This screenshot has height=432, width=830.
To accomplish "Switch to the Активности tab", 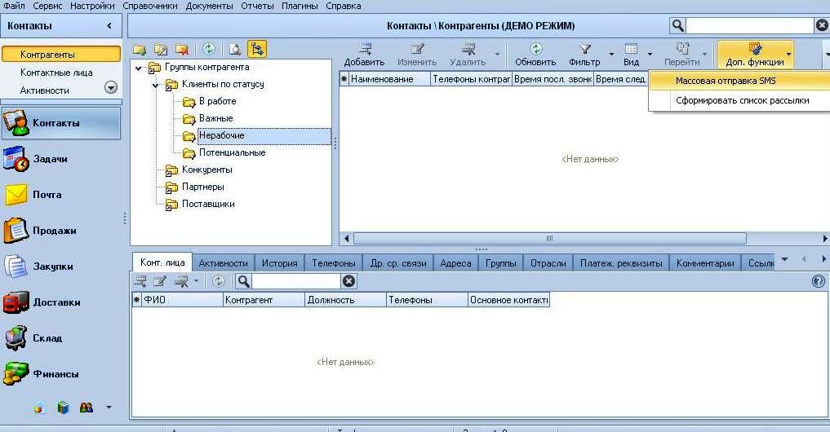I will point(224,262).
